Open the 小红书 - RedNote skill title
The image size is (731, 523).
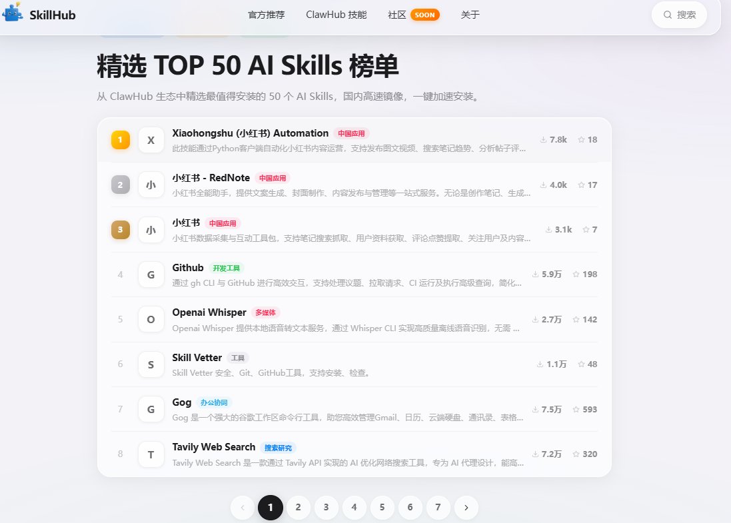(211, 178)
